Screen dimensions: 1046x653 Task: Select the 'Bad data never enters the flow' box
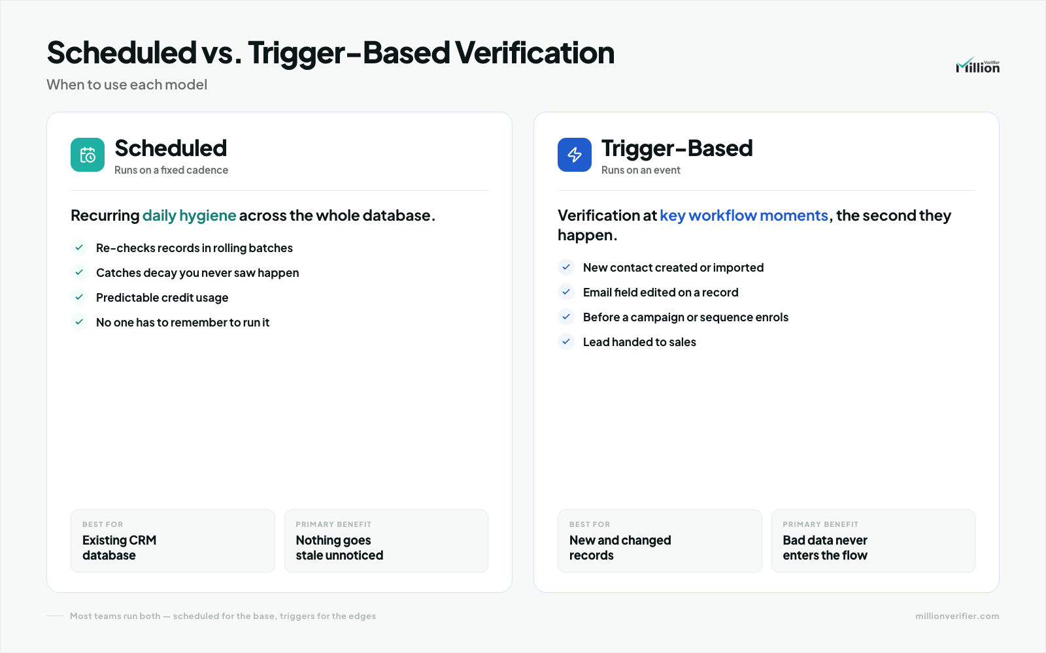(x=873, y=541)
